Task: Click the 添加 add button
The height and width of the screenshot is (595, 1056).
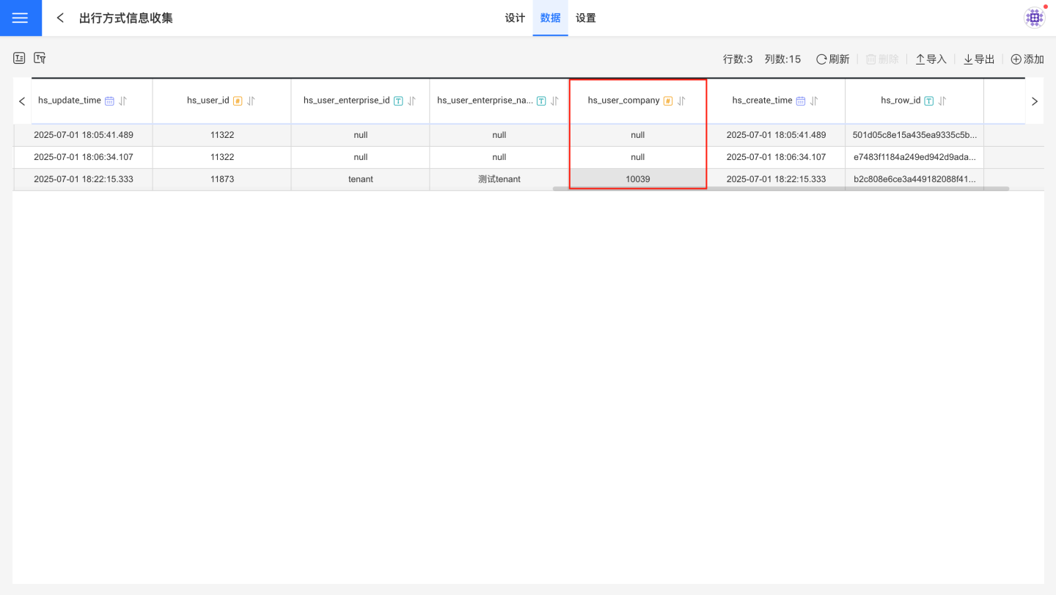Action: coord(1027,59)
